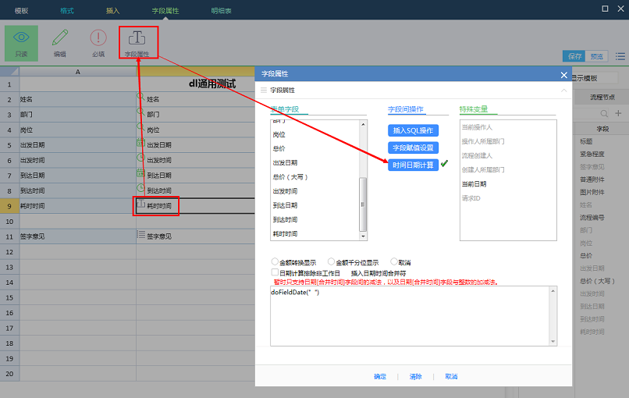Viewport: 629px width, 398px height.
Task: Click into the doFieldDate formula text box
Action: tap(413, 315)
